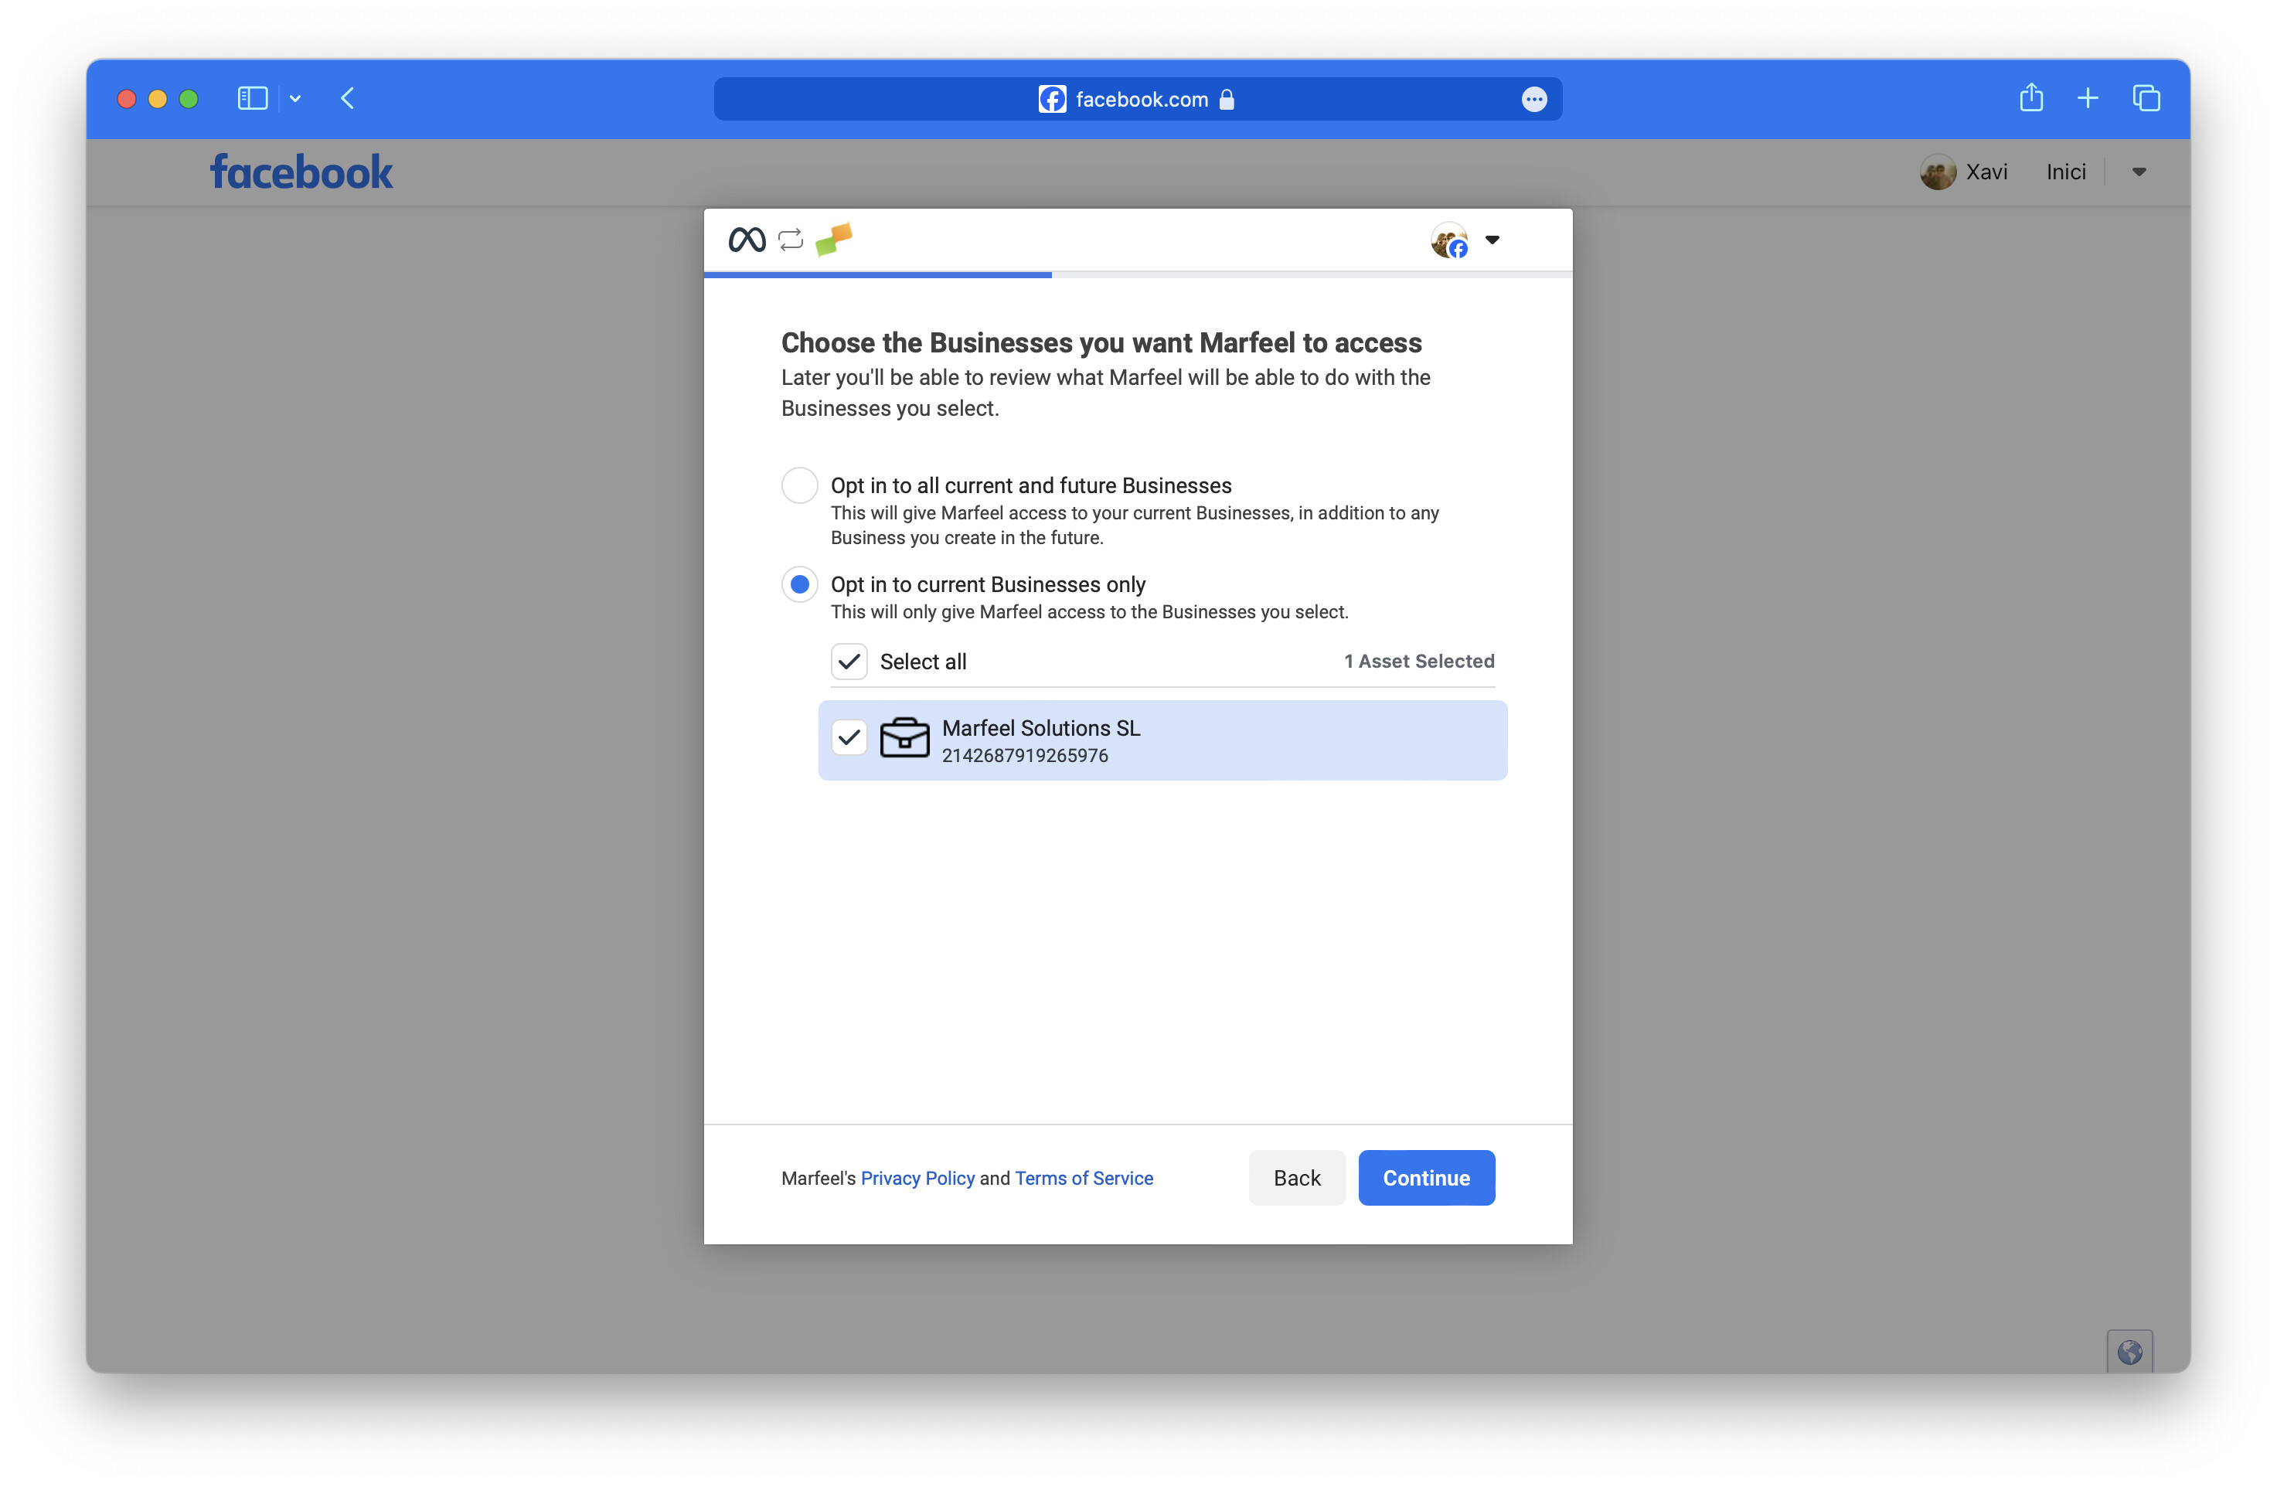Uncheck the Select all checkbox
The image size is (2277, 1487).
[x=849, y=662]
